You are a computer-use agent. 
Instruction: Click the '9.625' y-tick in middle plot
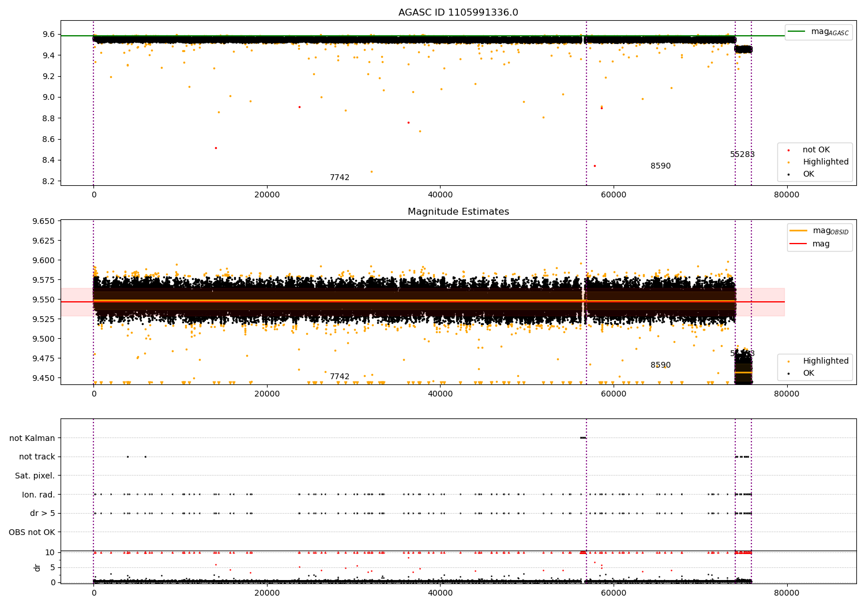[44, 241]
